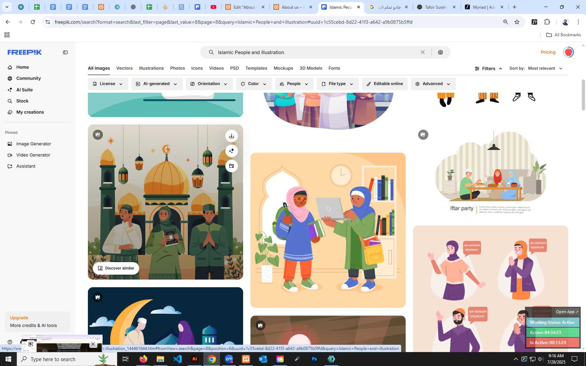Viewport: 586px width, 366px height.
Task: Open Chrome apps grid in bookmarks bar
Action: pyautogui.click(x=7, y=35)
